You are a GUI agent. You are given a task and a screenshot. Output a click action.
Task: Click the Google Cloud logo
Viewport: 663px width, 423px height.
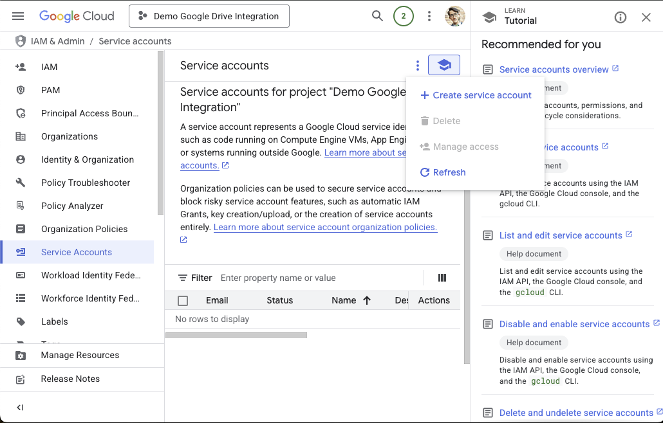click(x=77, y=16)
